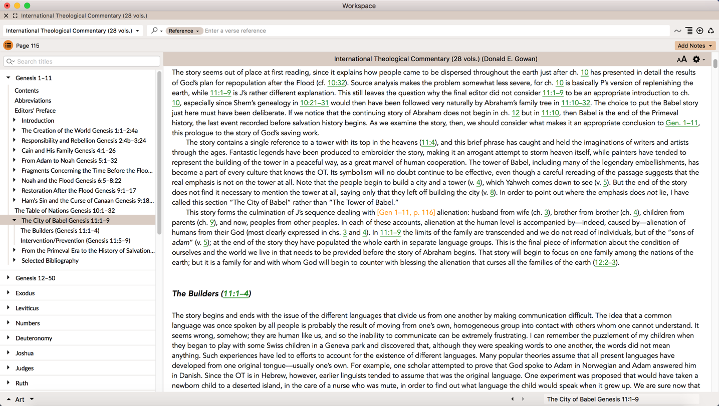Open the text size AA control
Screen dimensions: 719x406
[681, 60]
